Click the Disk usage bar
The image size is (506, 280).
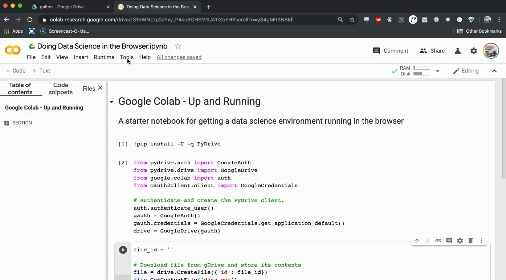pos(422,74)
